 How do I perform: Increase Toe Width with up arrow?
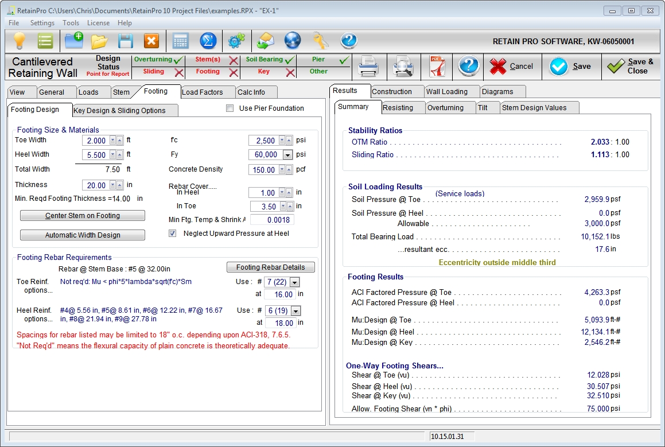pos(119,141)
